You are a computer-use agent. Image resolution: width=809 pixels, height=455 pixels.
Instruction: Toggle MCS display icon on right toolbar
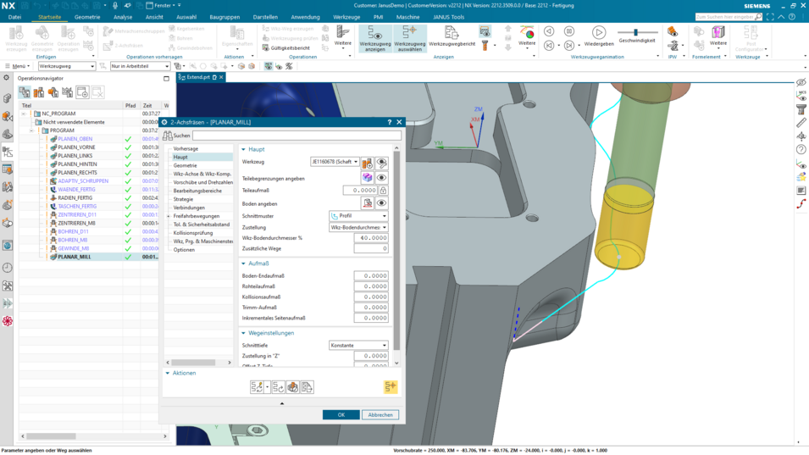click(x=801, y=96)
